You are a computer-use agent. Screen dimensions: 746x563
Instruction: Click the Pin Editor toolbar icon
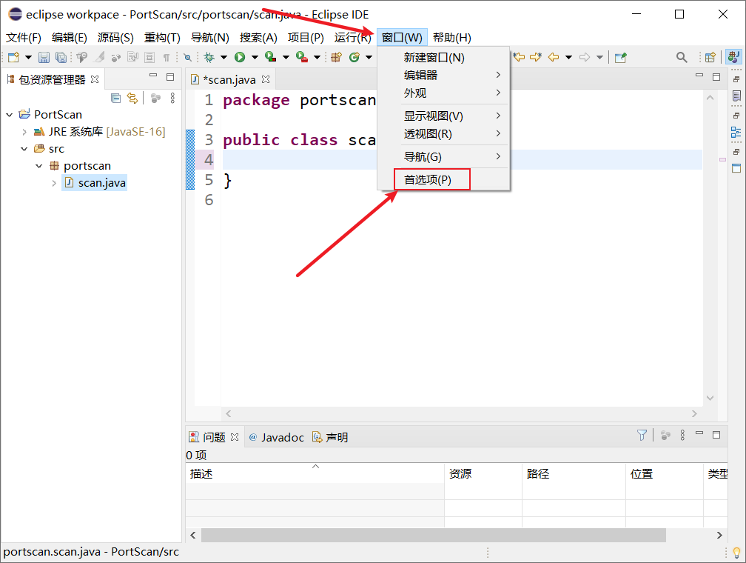(620, 57)
